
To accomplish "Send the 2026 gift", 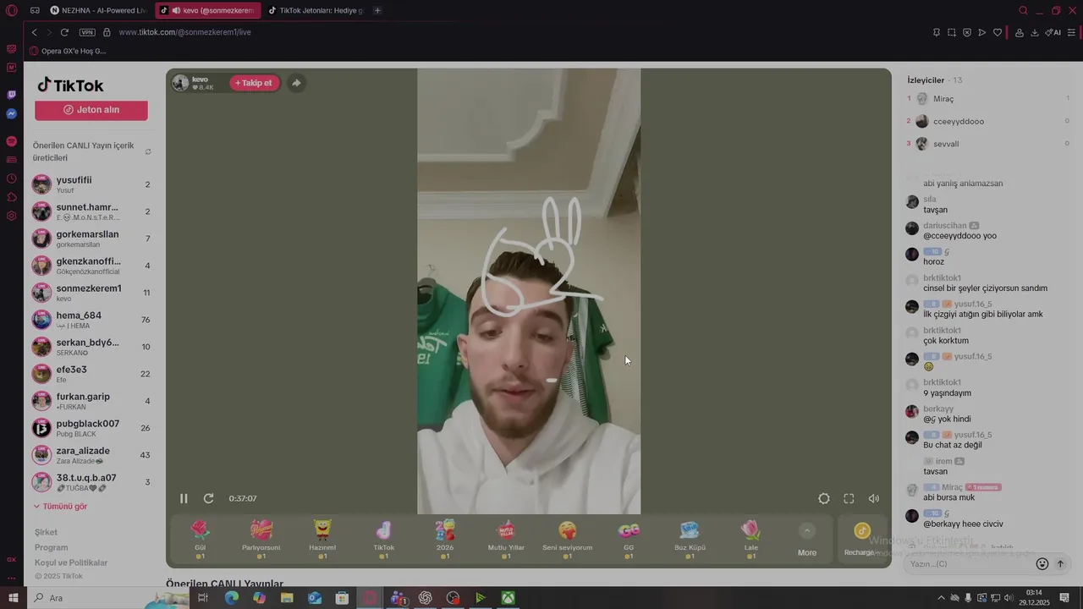I will pos(445,539).
